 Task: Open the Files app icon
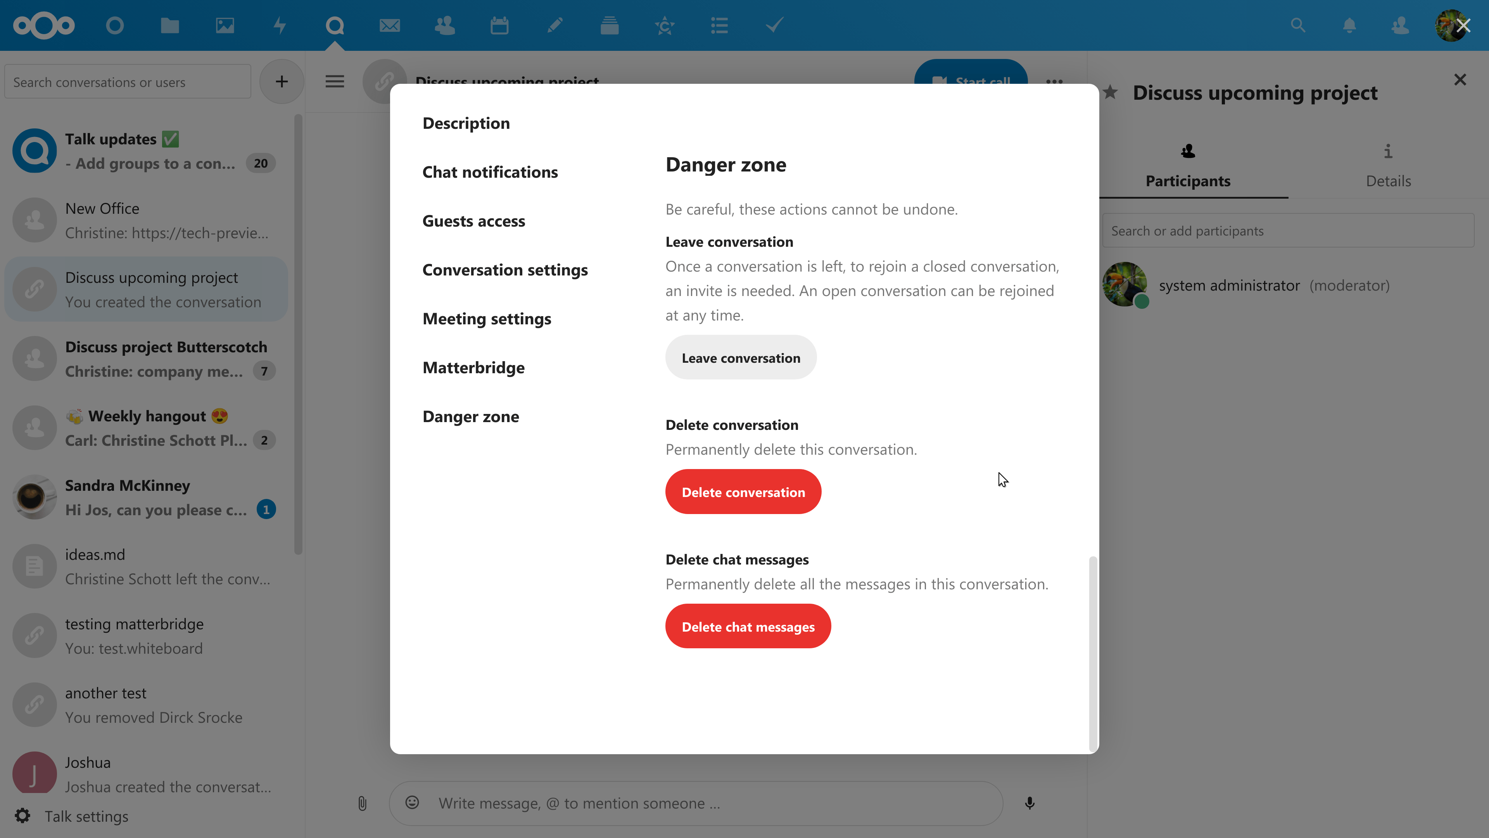(x=169, y=26)
